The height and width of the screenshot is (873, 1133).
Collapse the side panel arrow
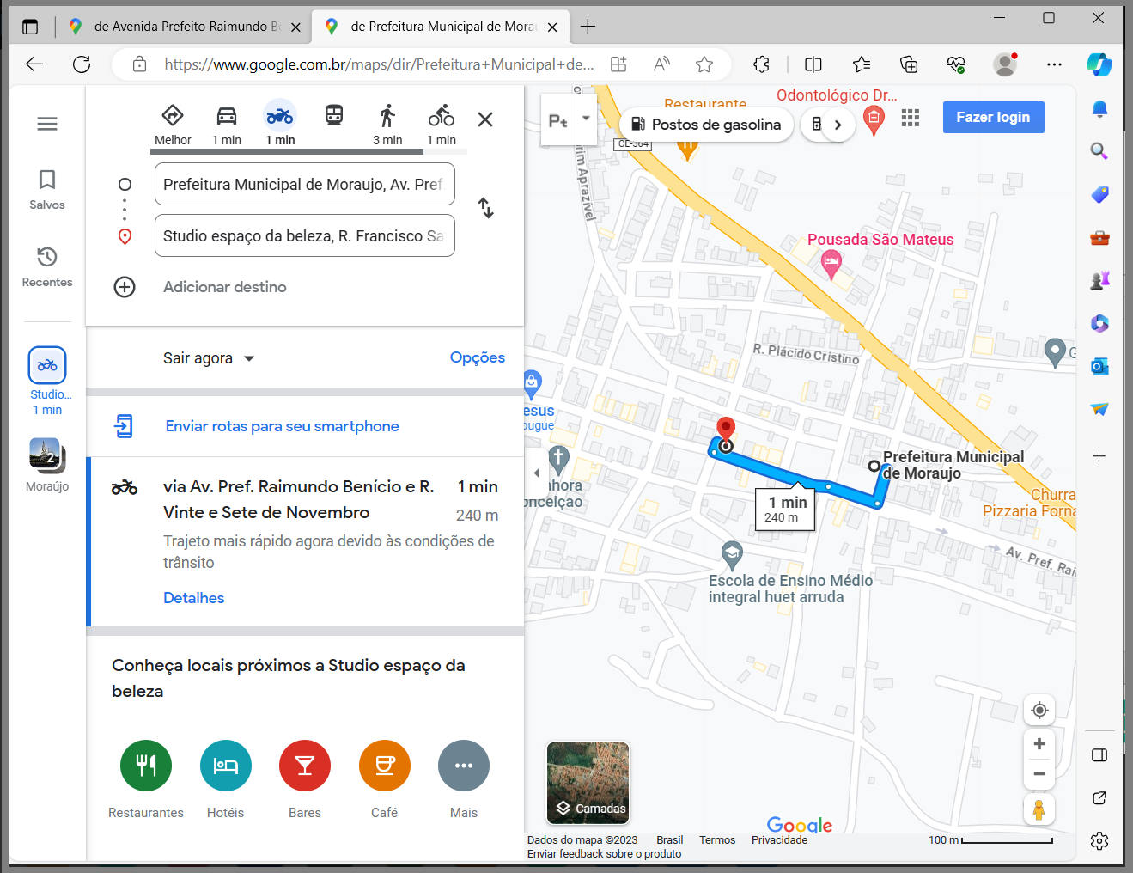tap(537, 473)
